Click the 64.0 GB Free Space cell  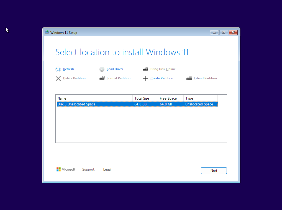[166, 104]
